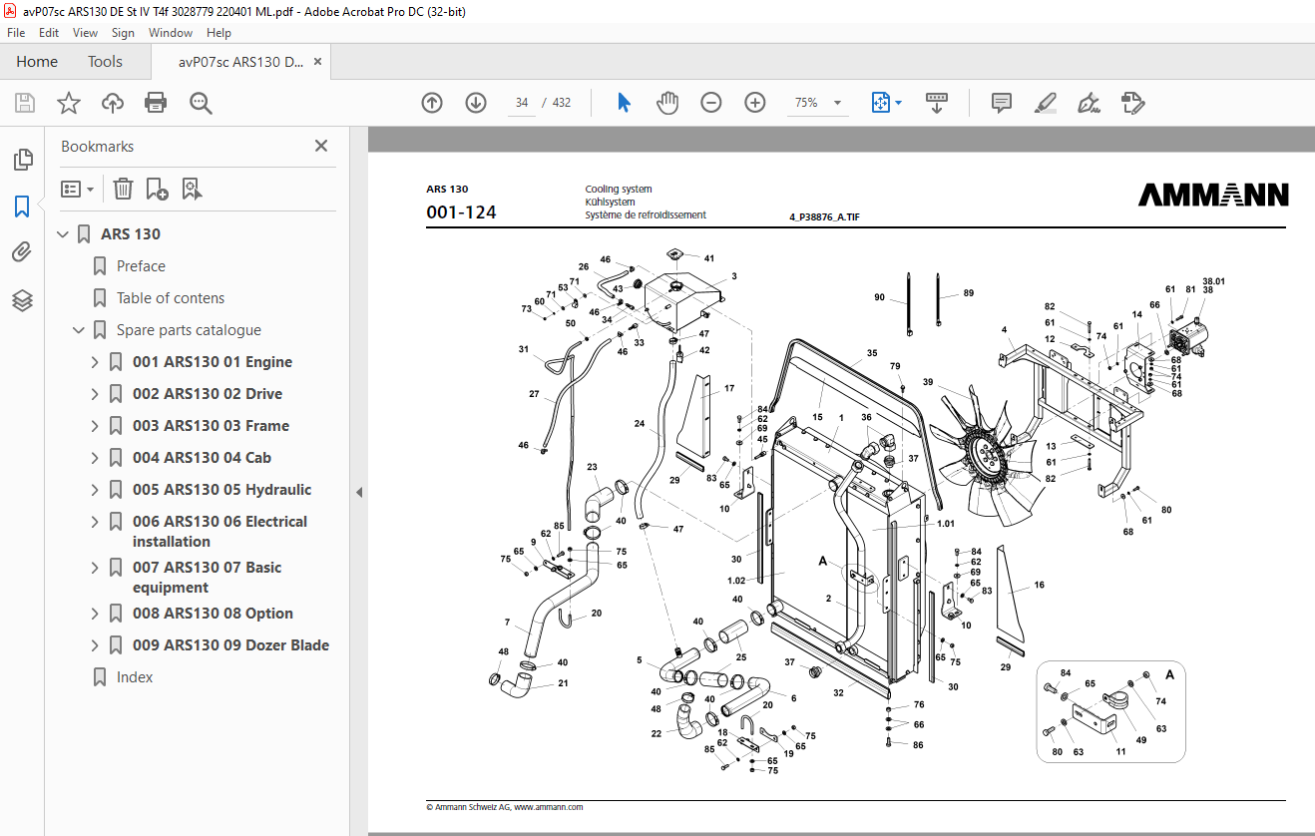Open the File menu
Screen dimensions: 1315x836
(x=16, y=33)
